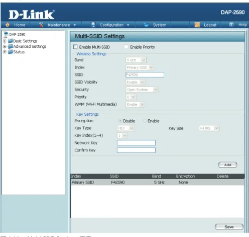Open the Key Index(1~4) dropdown

(x=122, y=135)
